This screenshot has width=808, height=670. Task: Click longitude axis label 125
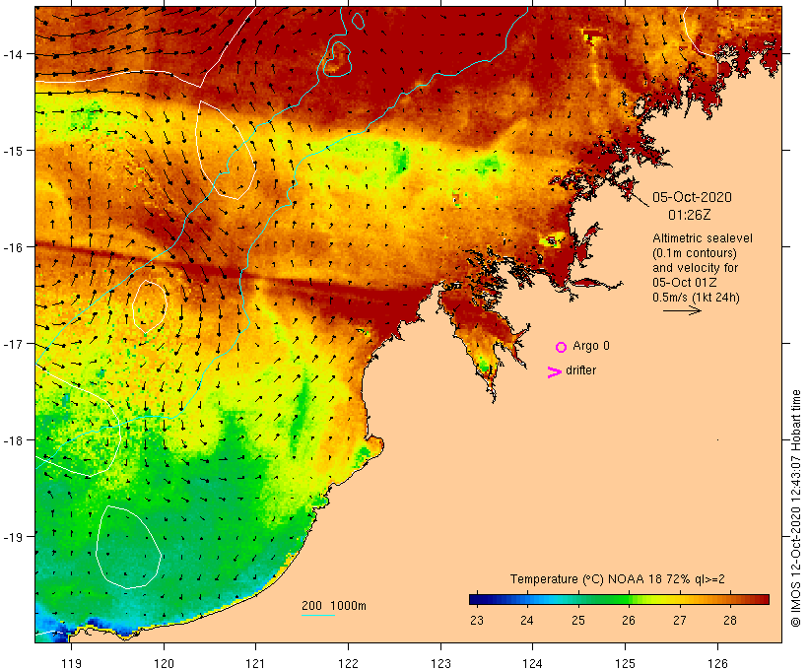pyautogui.click(x=625, y=663)
